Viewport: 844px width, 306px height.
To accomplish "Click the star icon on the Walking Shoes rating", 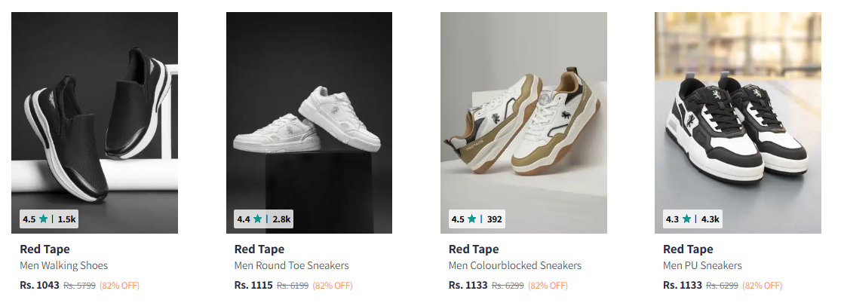I will 43,219.
